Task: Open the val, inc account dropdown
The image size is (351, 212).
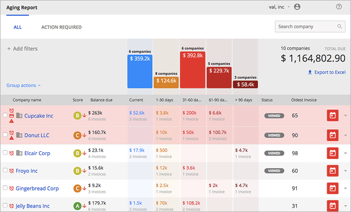Action: [x=279, y=7]
